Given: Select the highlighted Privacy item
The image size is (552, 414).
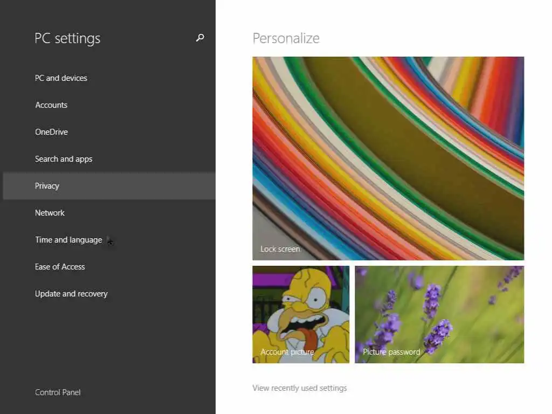Looking at the screenshot, I should [47, 186].
